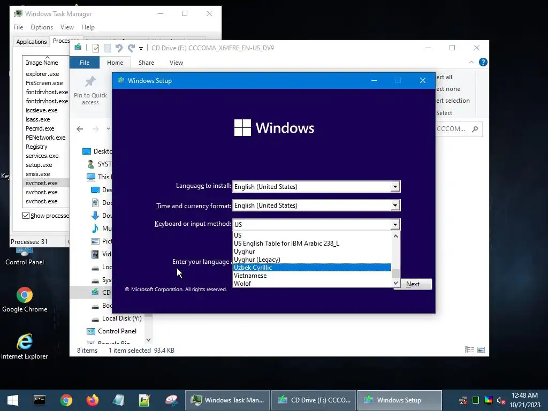Image resolution: width=548 pixels, height=411 pixels.
Task: Switch to Applications tab in Task Manager
Action: [32, 42]
